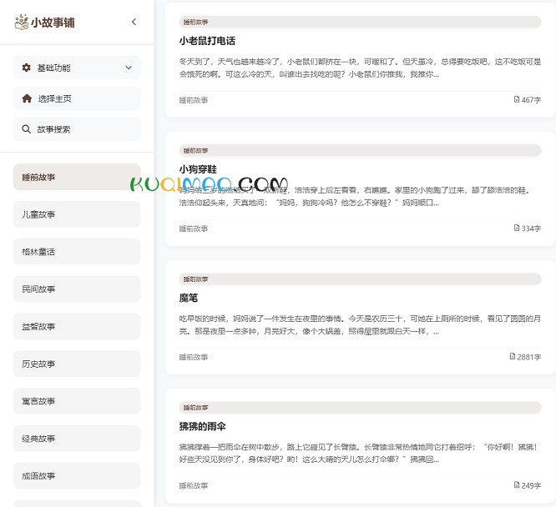The width and height of the screenshot is (556, 507).
Task: Click the 249字 word count
Action: 531,485
